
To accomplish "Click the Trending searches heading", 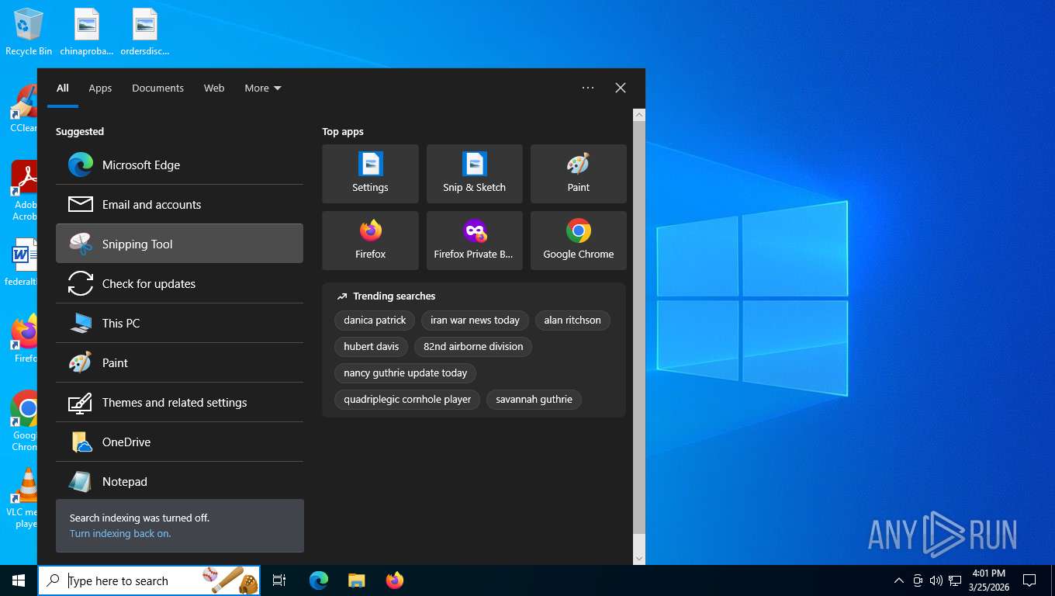I will click(x=394, y=296).
